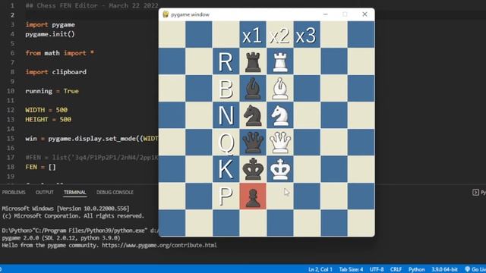The width and height of the screenshot is (486, 273).
Task: Select the white rook piece
Action: click(280, 61)
